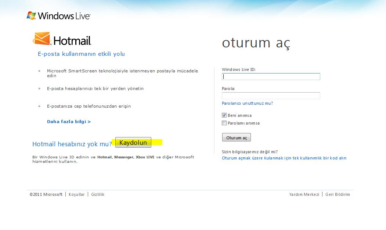Open the 'Geri Bildirim' link

[x=338, y=194]
